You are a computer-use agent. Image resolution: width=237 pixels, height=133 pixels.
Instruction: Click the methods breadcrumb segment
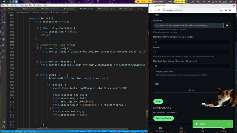coord(55,12)
